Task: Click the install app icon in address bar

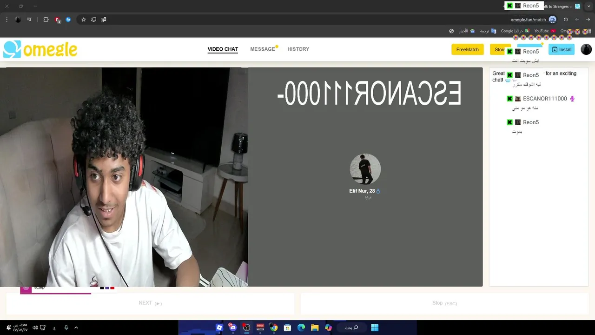Action: (93, 20)
